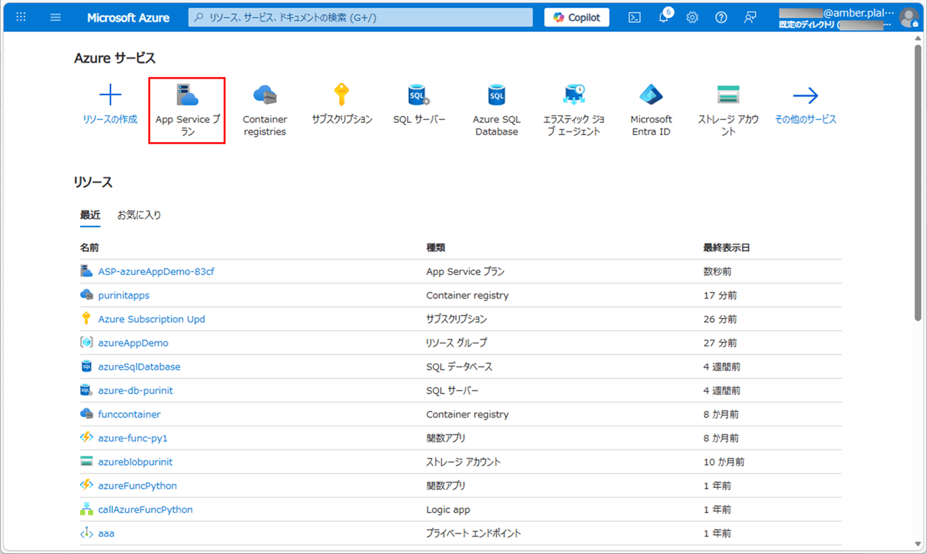Expand the portal hamburger menu
The width and height of the screenshot is (927, 554).
56,17
